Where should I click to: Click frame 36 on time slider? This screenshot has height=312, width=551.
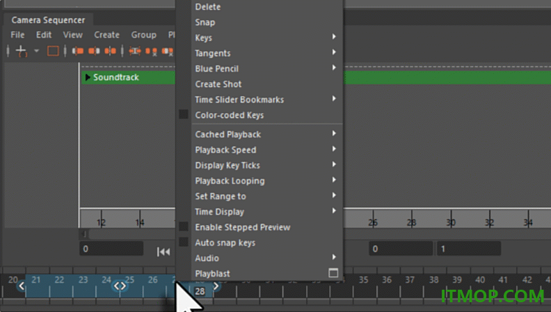(387, 280)
